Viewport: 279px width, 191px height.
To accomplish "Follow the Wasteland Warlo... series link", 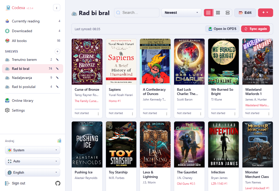I will click(257, 105).
